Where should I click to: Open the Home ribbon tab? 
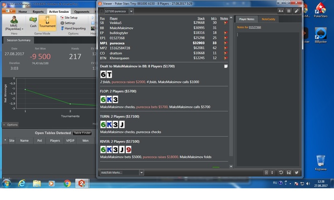[22, 12]
